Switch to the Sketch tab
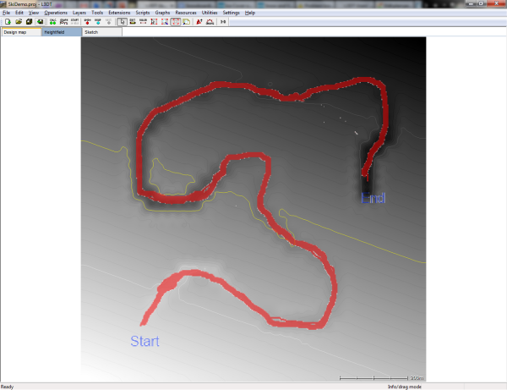This screenshot has width=507, height=390. [x=92, y=31]
